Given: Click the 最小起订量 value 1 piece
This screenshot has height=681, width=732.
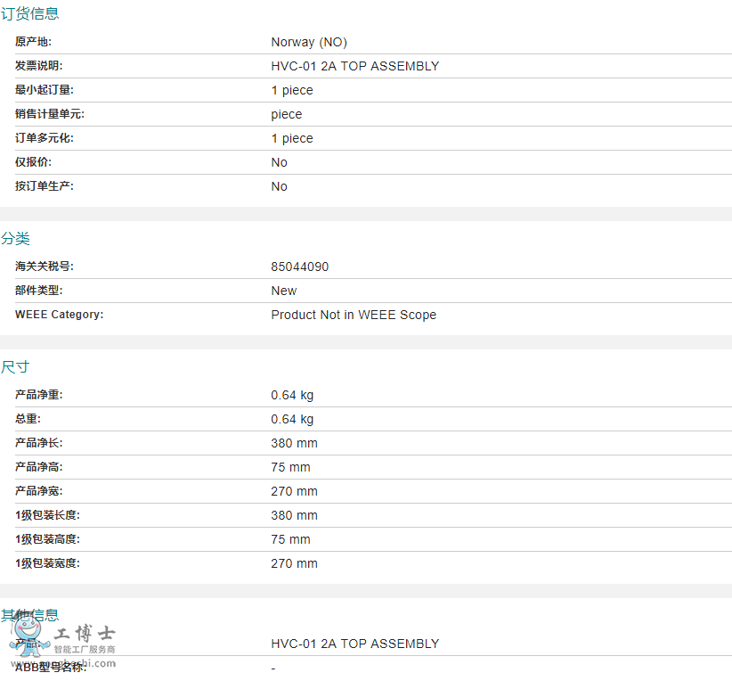Looking at the screenshot, I should (x=292, y=90).
